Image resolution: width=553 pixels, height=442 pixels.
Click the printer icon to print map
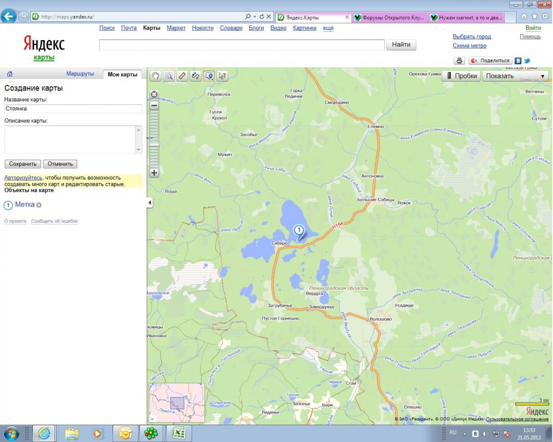coord(459,61)
